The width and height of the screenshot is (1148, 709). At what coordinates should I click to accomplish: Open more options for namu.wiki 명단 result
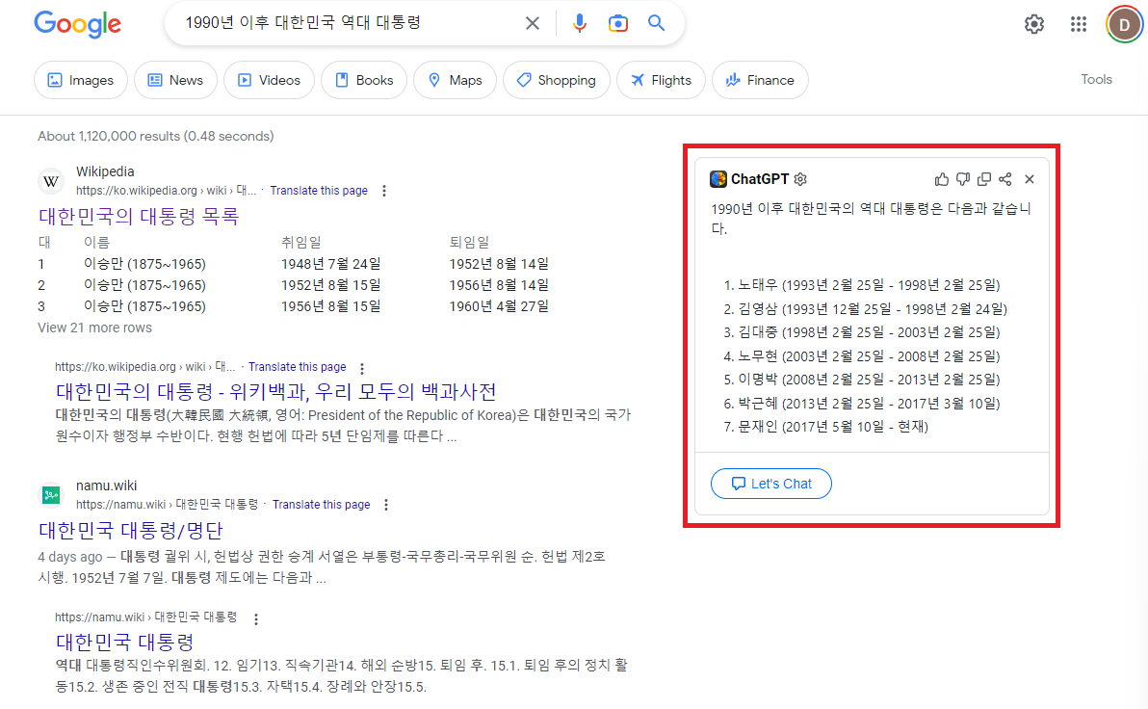click(x=386, y=505)
